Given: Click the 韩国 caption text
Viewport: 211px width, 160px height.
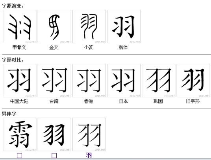Looking at the screenshot, I should [x=158, y=101].
